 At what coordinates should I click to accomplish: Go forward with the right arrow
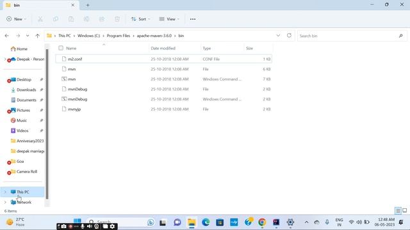click(18, 36)
